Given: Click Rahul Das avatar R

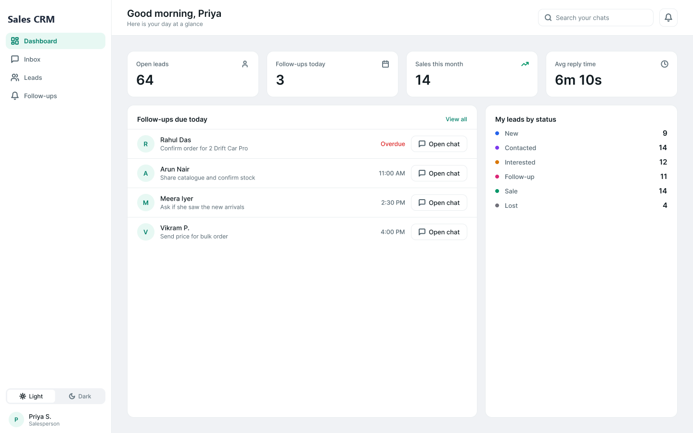Looking at the screenshot, I should pos(146,144).
